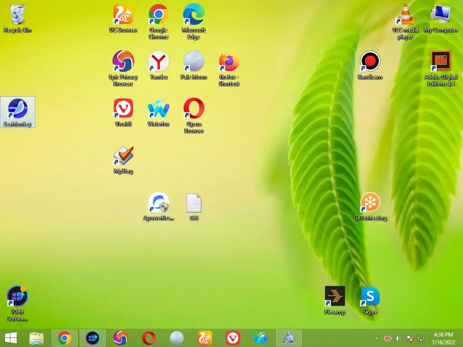This screenshot has width=463, height=347.
Task: Open File Explorer from the taskbar
Action: (x=37, y=338)
